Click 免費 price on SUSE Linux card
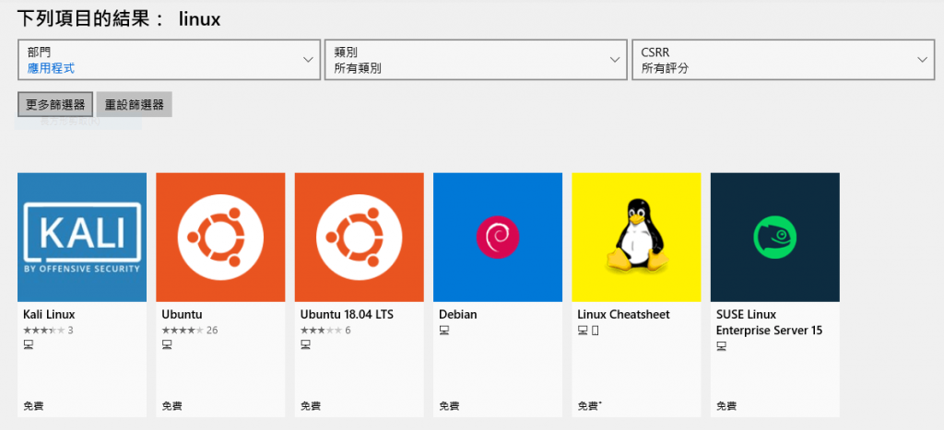This screenshot has height=430, width=944. click(726, 406)
